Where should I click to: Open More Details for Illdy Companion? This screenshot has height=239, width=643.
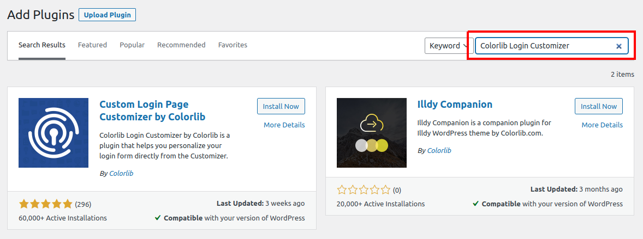[x=602, y=125]
